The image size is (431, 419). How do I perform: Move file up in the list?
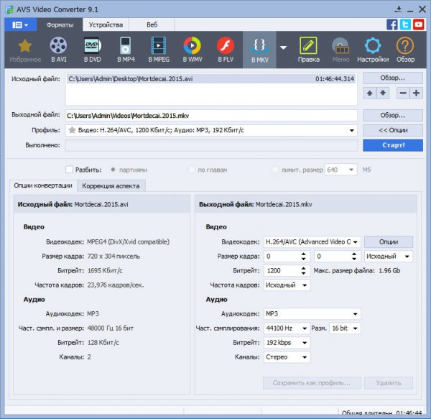click(369, 93)
